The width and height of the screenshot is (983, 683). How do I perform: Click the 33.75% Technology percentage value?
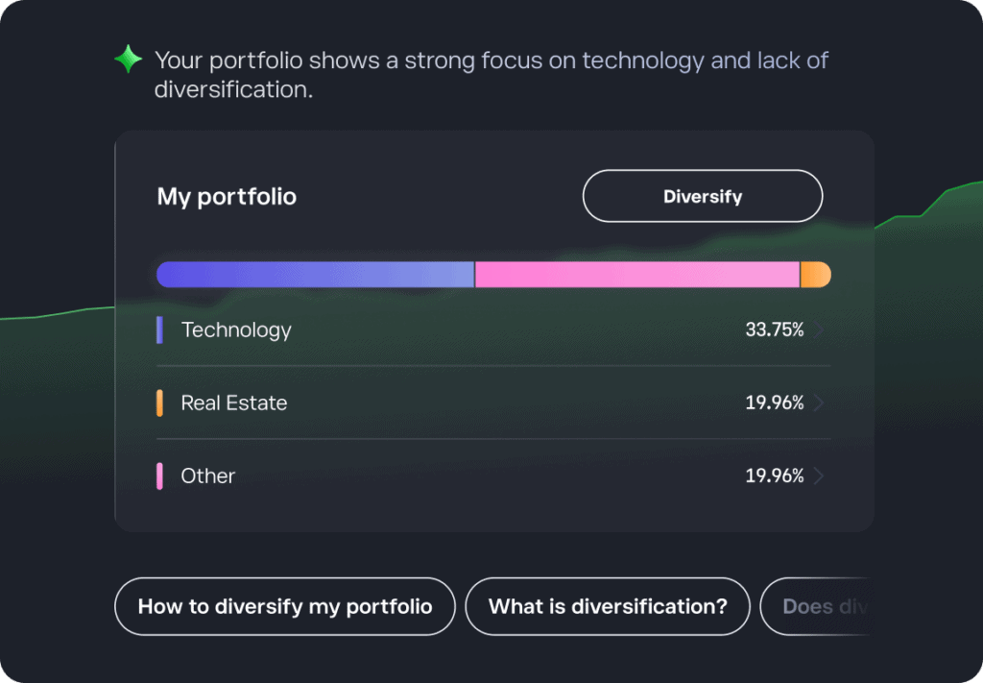tap(774, 330)
